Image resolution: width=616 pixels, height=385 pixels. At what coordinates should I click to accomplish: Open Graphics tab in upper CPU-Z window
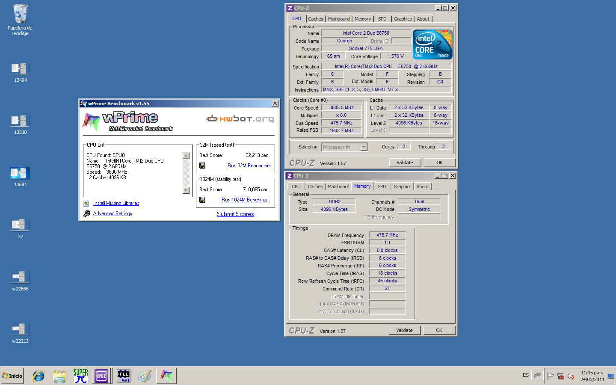click(403, 19)
